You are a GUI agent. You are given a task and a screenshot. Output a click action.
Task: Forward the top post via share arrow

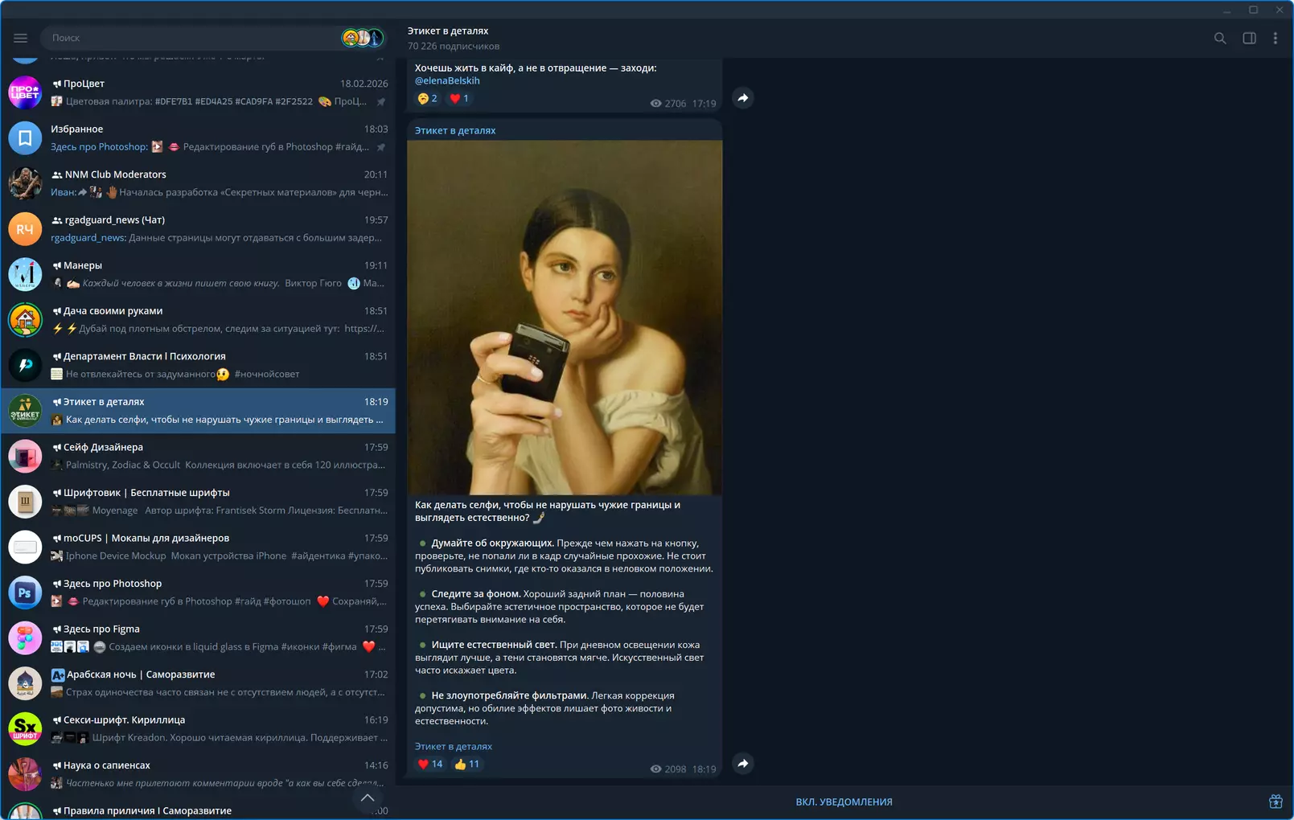coord(743,98)
